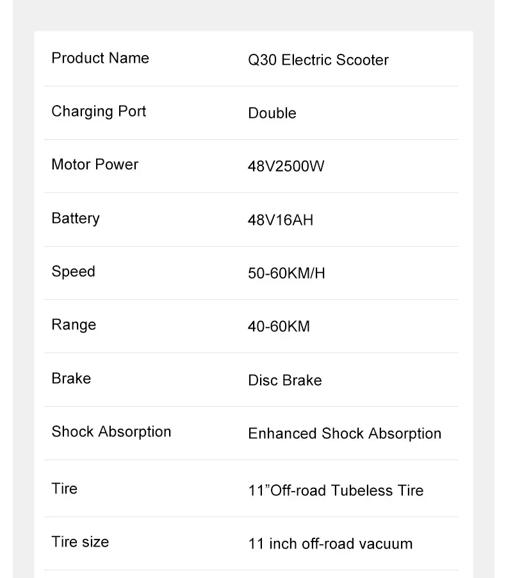Click the "11”Off-road Tubeless Tire" value
The height and width of the screenshot is (578, 506).
(336, 491)
